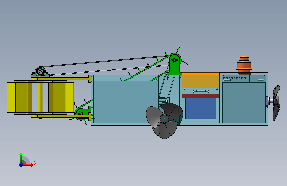Select the blue rectangular panel in the hull
Screen dimensions: 287x186
click(x=201, y=108)
